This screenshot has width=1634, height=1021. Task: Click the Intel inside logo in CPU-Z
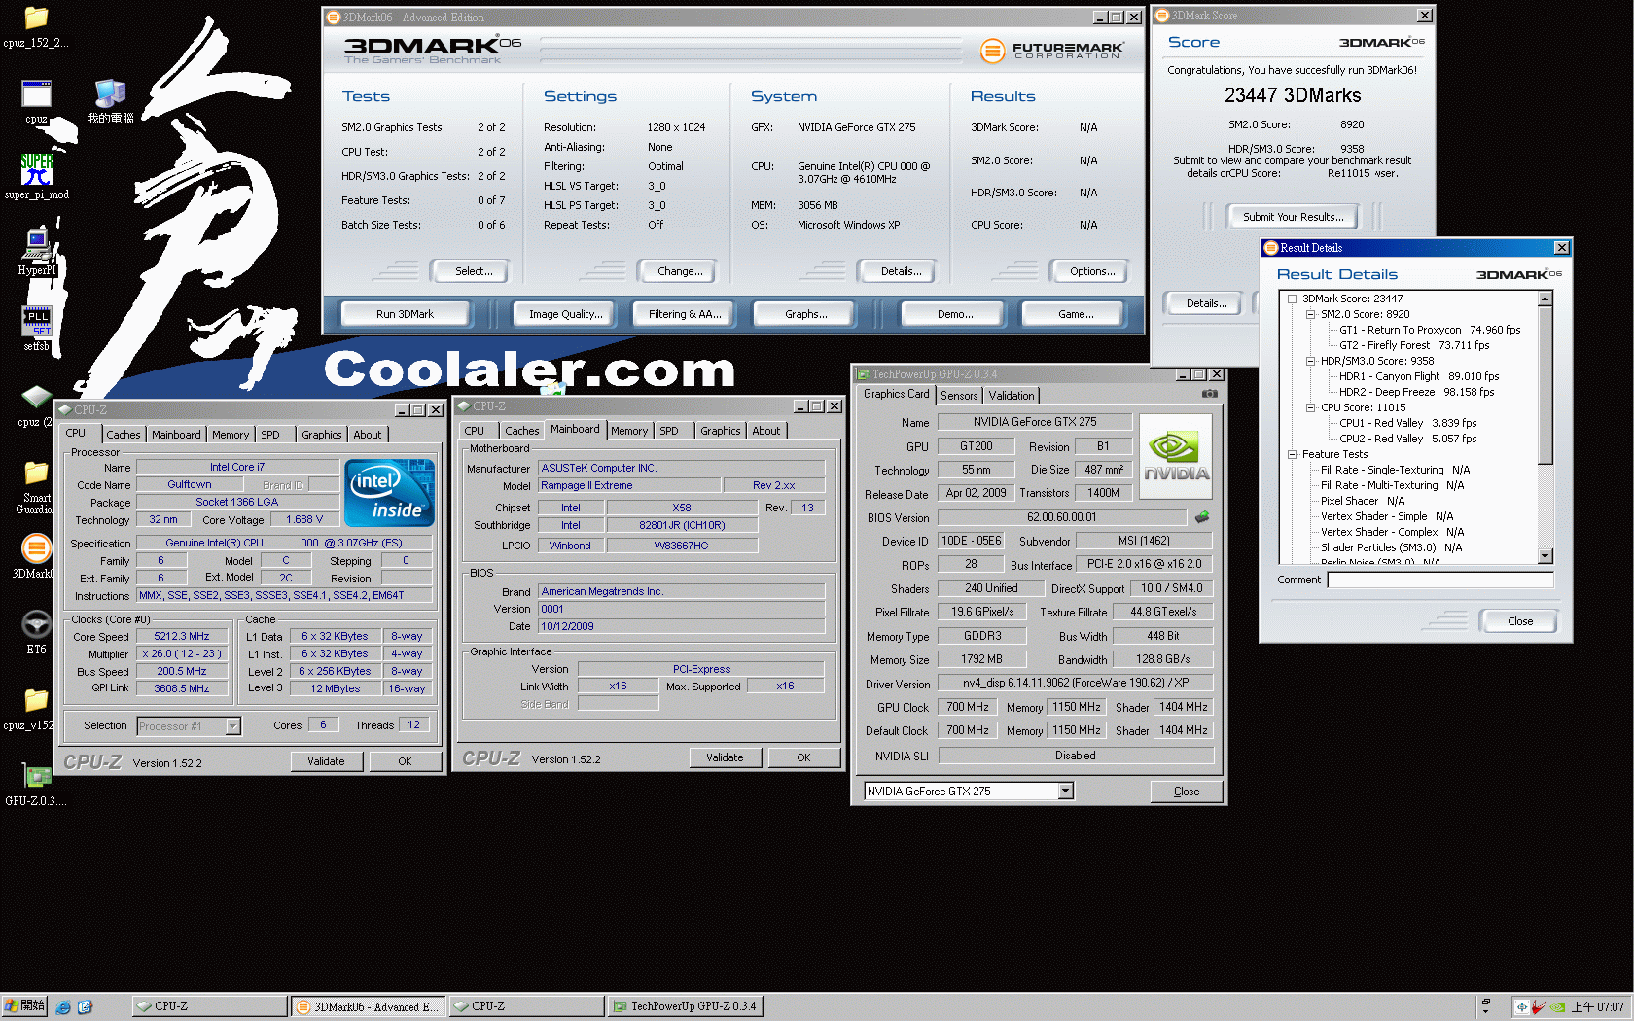point(389,493)
